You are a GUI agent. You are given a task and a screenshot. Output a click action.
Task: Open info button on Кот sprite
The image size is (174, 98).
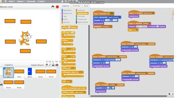click(4, 68)
